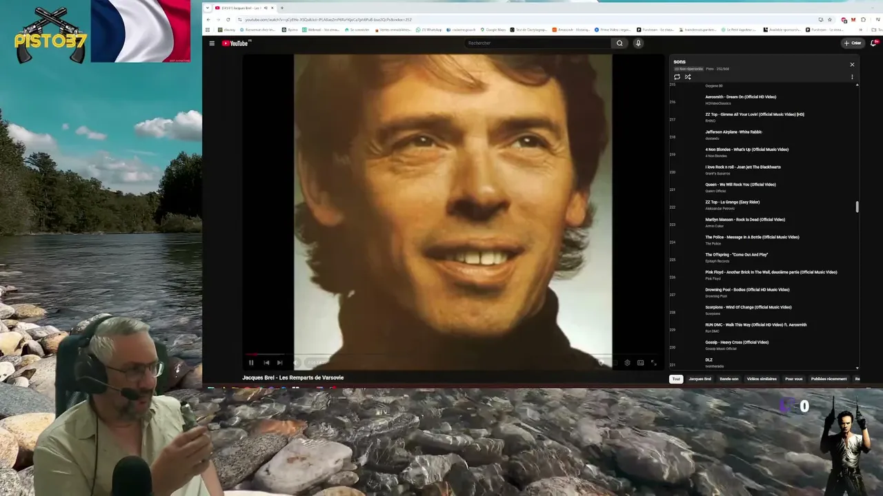Select the 'Vidéos similaires' filter chip
The height and width of the screenshot is (496, 883).
pyautogui.click(x=762, y=379)
